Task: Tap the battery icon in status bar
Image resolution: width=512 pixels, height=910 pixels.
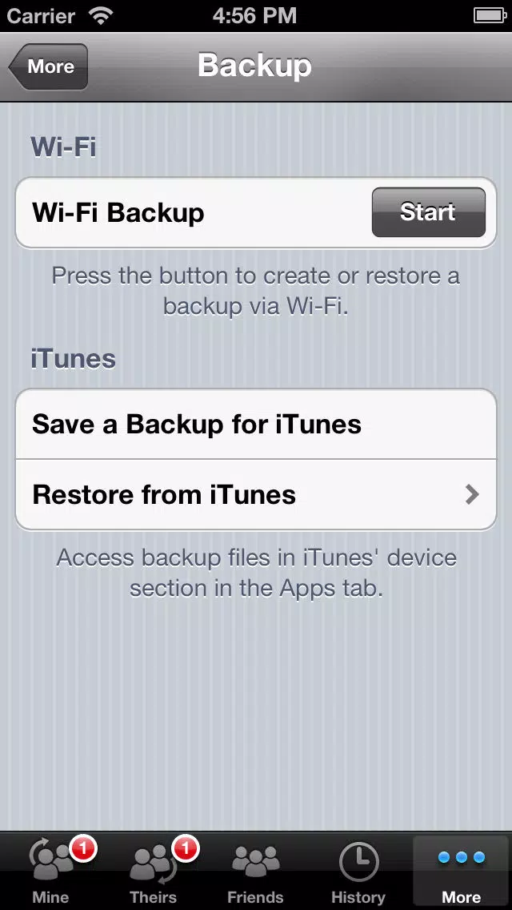Action: (490, 16)
